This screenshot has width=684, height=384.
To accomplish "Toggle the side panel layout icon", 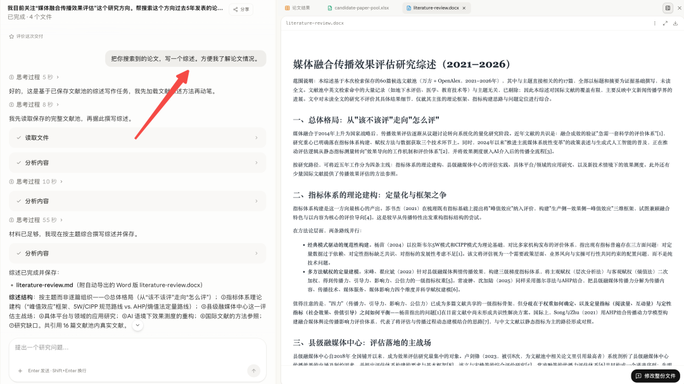I will click(x=668, y=8).
